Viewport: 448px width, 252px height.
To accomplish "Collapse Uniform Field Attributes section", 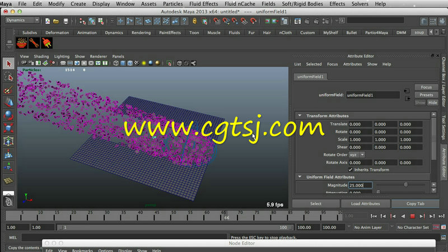I will click(300, 177).
